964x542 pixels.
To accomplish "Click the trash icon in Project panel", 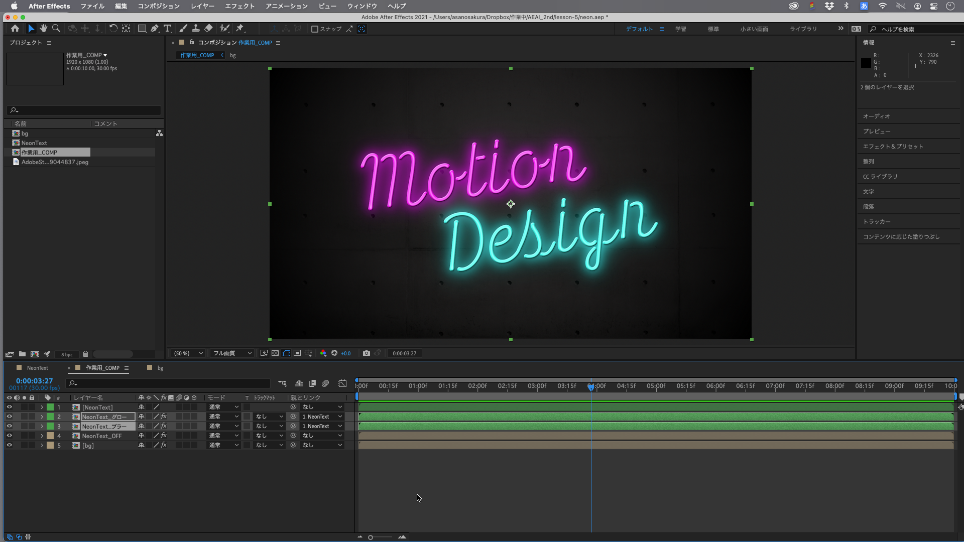I will click(x=85, y=354).
